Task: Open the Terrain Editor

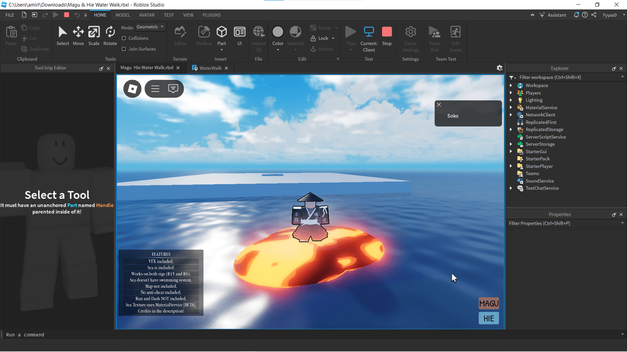Action: click(180, 36)
